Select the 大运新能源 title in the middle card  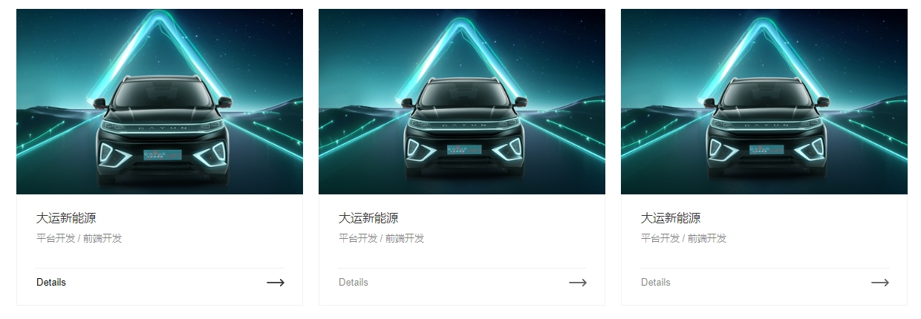(x=368, y=218)
